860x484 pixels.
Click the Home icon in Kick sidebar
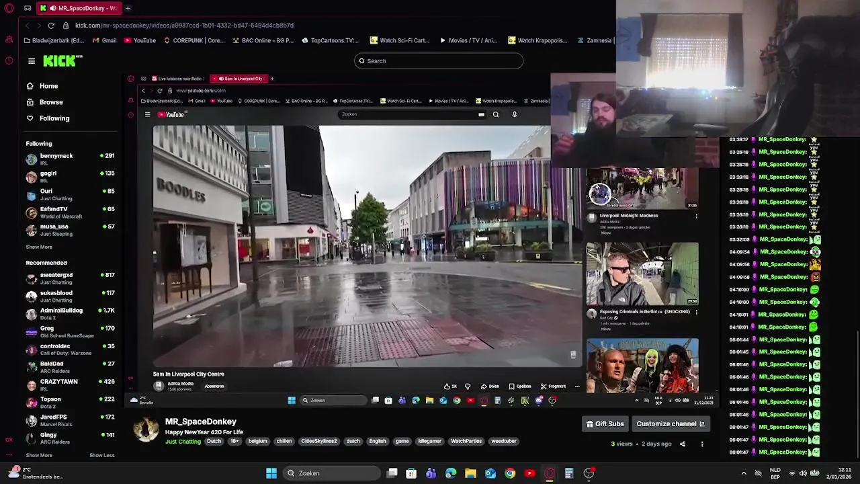coord(30,86)
